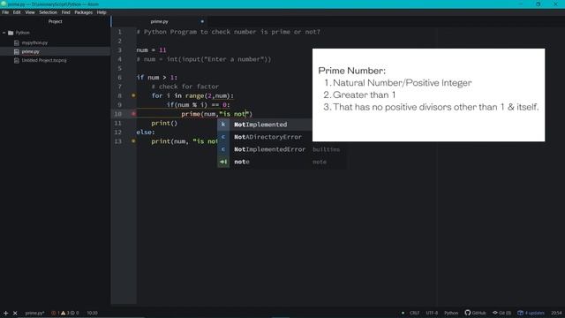Open mypython.py in the tree view
This screenshot has height=318, width=565.
(34, 42)
